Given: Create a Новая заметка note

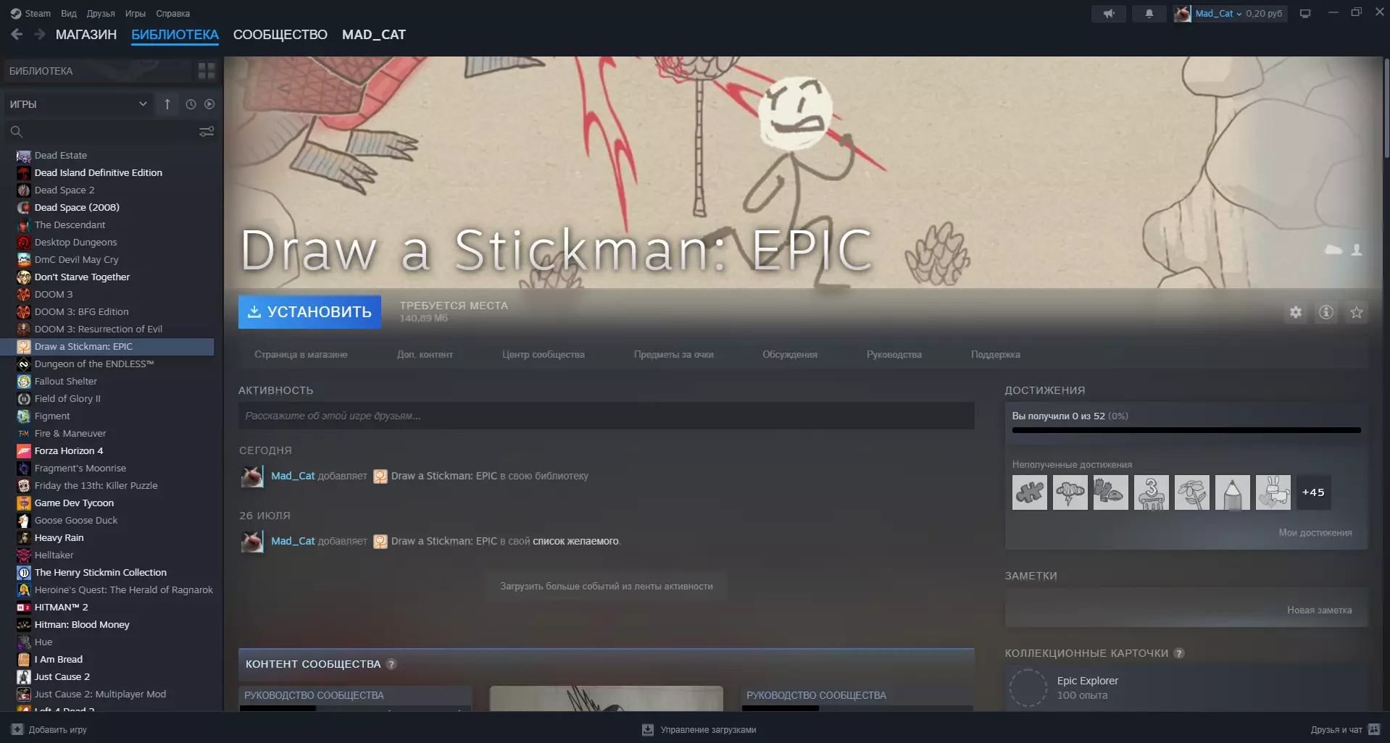Looking at the screenshot, I should pos(1320,610).
